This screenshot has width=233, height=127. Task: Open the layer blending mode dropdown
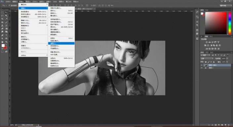[207, 59]
